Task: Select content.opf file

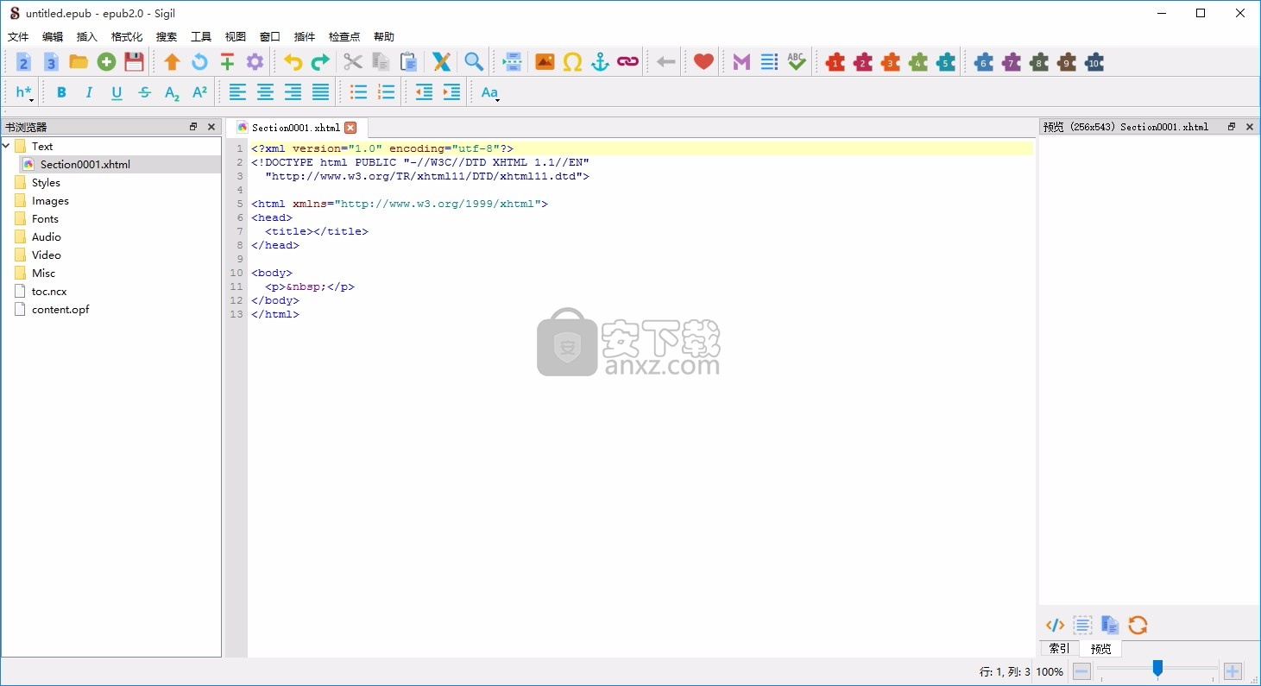Action: pyautogui.click(x=60, y=309)
